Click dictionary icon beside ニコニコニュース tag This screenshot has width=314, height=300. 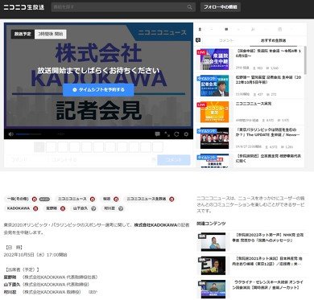93,199
